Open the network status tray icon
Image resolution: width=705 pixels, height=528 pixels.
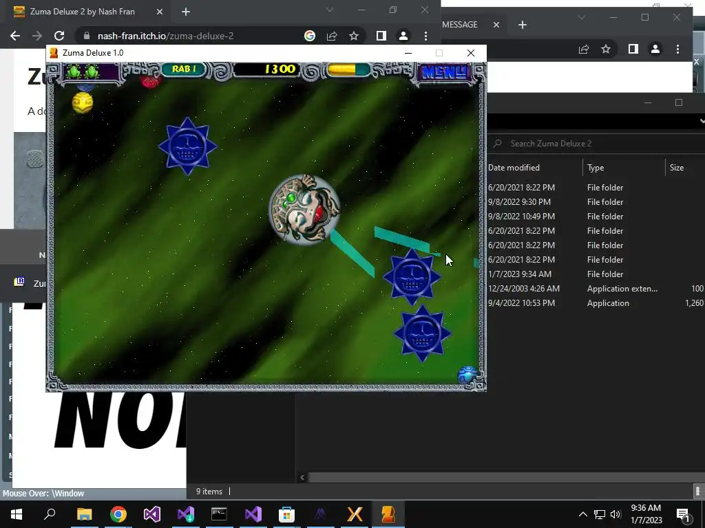[600, 514]
